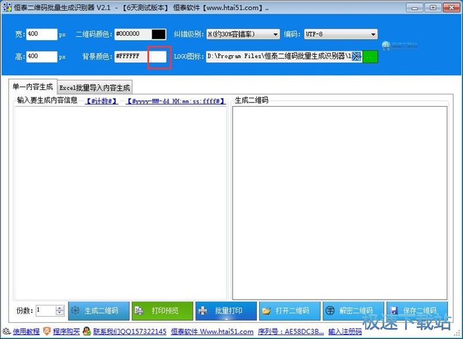Click the 批量打印 button label
The image size is (463, 339).
(x=229, y=311)
